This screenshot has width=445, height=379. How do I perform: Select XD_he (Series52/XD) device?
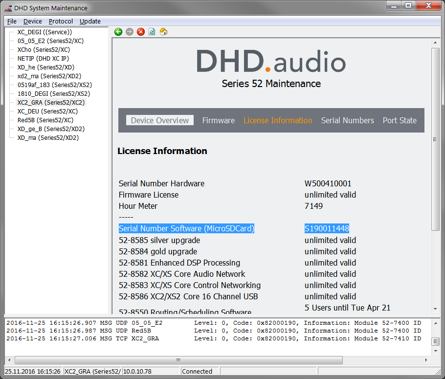tap(45, 67)
